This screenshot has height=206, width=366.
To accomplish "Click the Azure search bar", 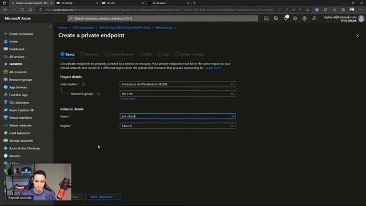I will (x=162, y=18).
